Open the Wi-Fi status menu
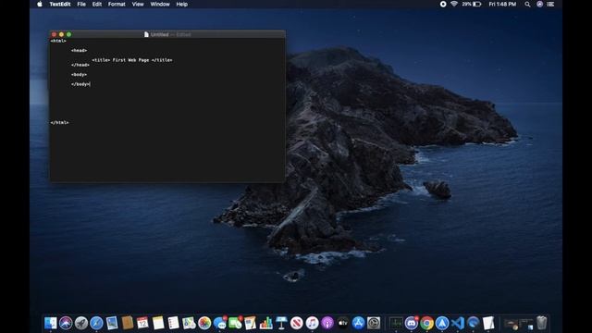The width and height of the screenshot is (592, 333). point(454,4)
